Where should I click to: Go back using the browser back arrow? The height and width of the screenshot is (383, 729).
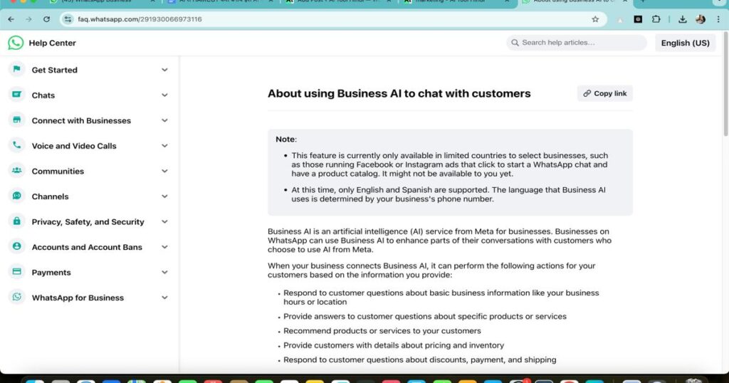point(11,19)
